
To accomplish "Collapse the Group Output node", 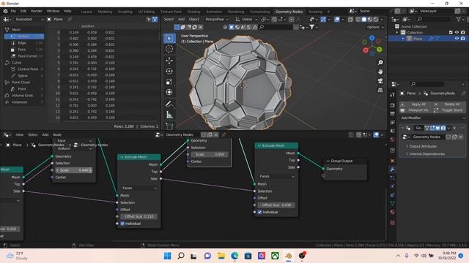I will click(328, 161).
